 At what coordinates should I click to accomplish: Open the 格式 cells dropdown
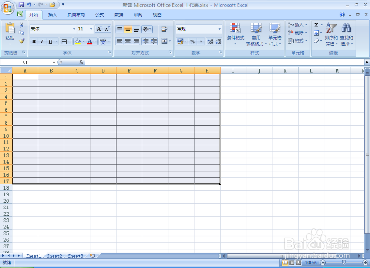pyautogui.click(x=297, y=41)
